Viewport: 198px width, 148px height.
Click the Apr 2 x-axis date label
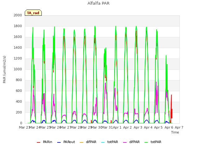coord(127,127)
